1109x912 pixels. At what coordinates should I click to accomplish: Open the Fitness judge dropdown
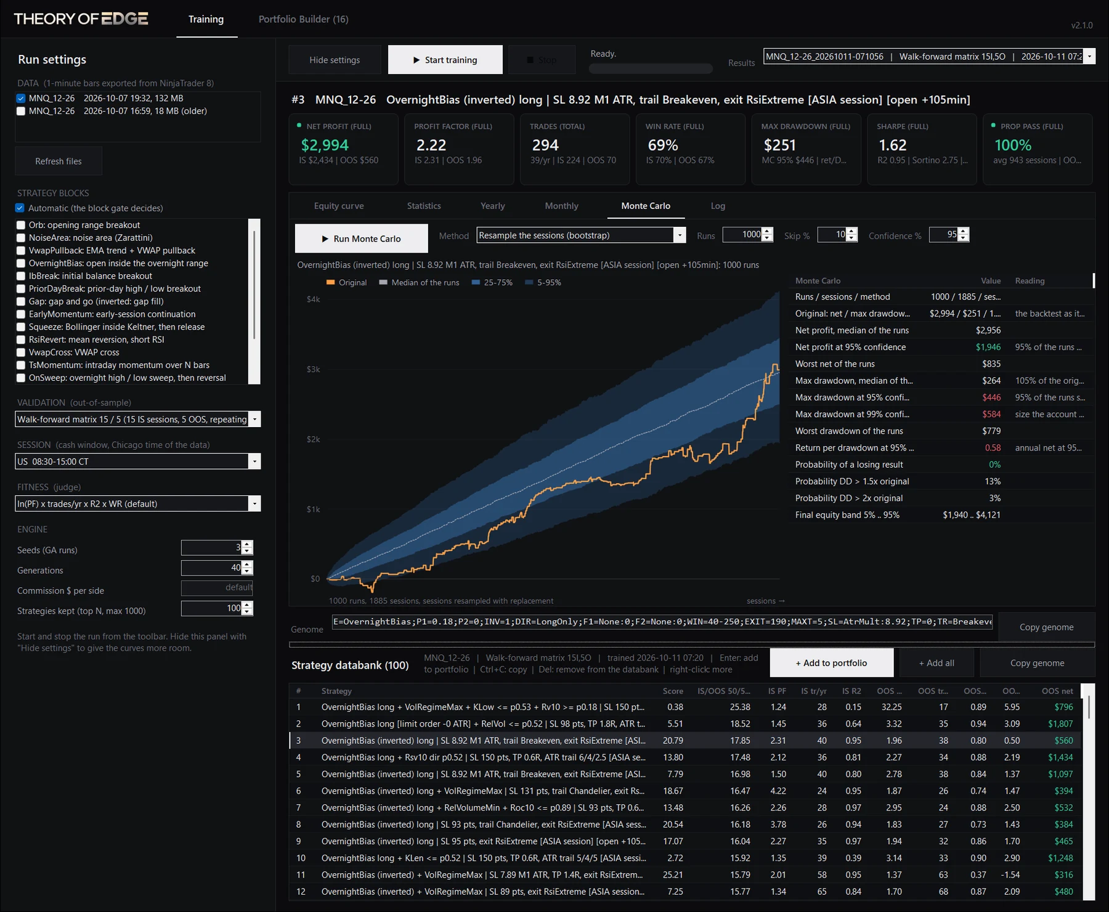(254, 503)
